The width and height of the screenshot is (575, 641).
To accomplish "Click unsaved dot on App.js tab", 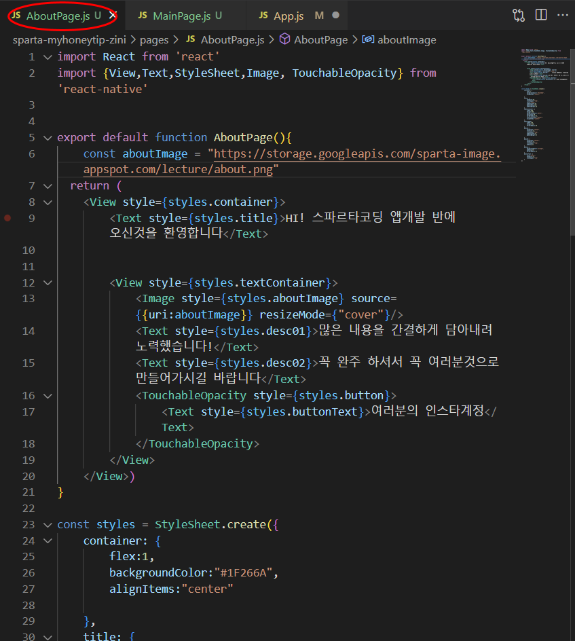I will tap(335, 15).
